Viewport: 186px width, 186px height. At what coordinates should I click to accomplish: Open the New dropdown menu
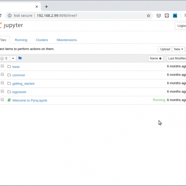pos(178,49)
